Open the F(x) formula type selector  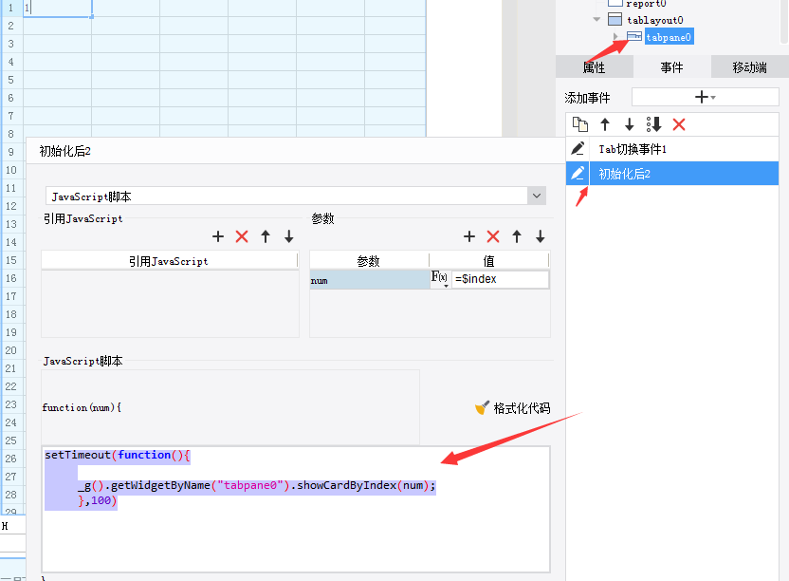click(439, 278)
